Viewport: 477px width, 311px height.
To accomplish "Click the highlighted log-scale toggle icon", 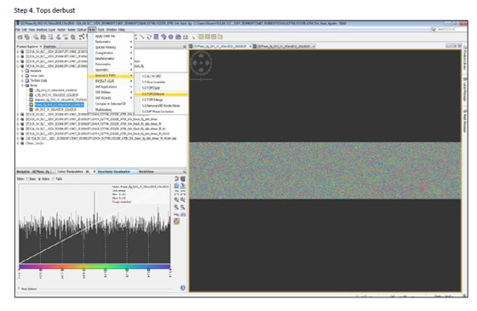I will tap(176, 222).
